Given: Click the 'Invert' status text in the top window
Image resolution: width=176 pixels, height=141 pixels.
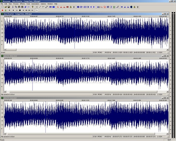Looking at the screenshot, I should pos(3,53).
